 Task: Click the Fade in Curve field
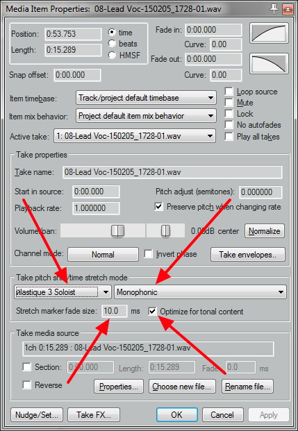click(226, 44)
